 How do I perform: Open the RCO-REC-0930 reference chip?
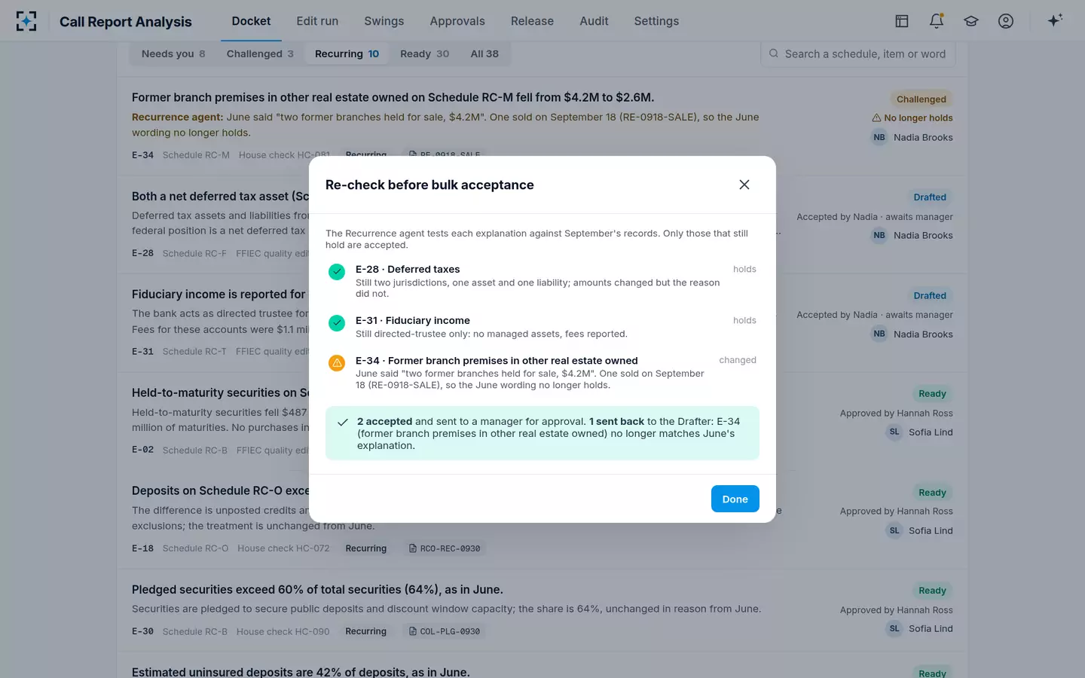[444, 548]
